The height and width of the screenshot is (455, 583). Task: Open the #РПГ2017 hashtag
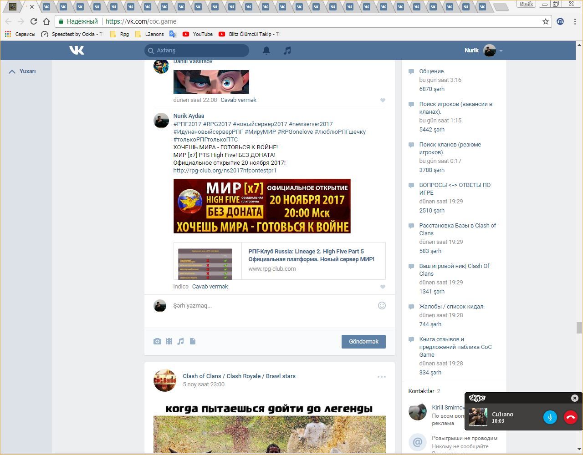187,124
